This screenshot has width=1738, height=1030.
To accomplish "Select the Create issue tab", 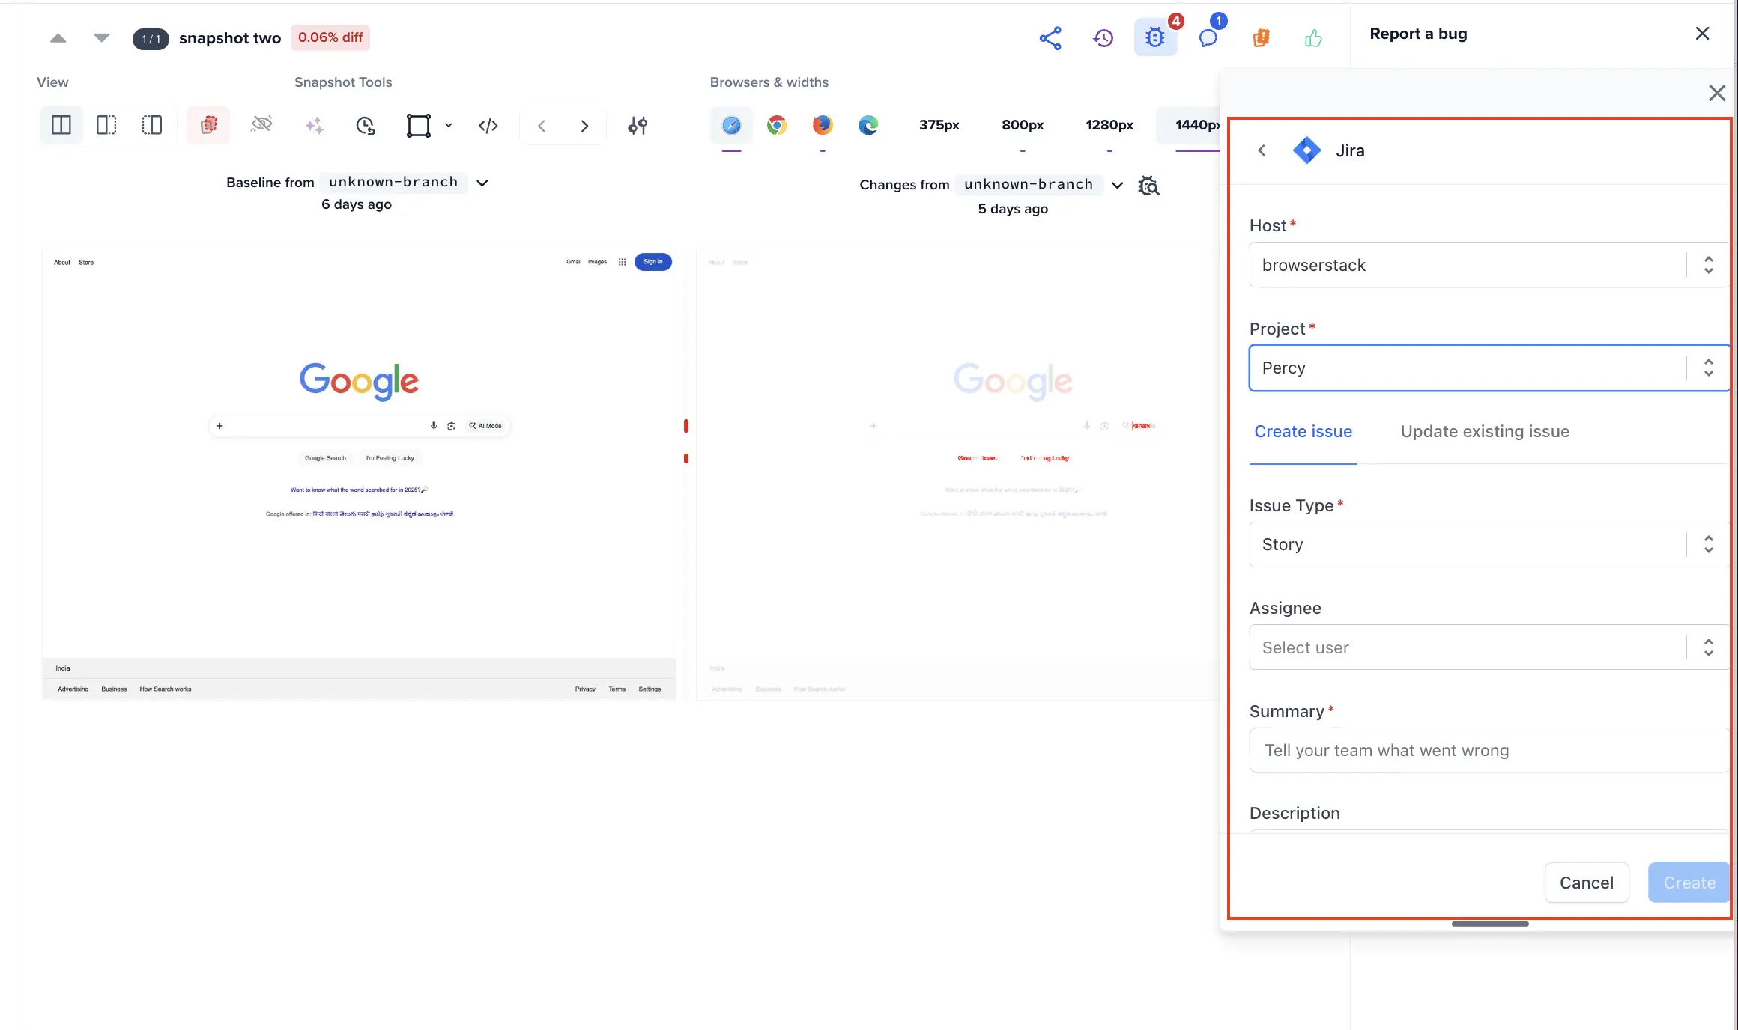I will click(x=1303, y=431).
